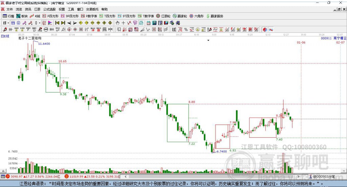Open the 六角形 tool
The image size is (347, 187).
click(197, 16)
